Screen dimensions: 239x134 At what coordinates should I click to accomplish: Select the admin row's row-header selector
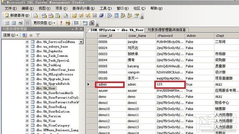(x=92, y=84)
